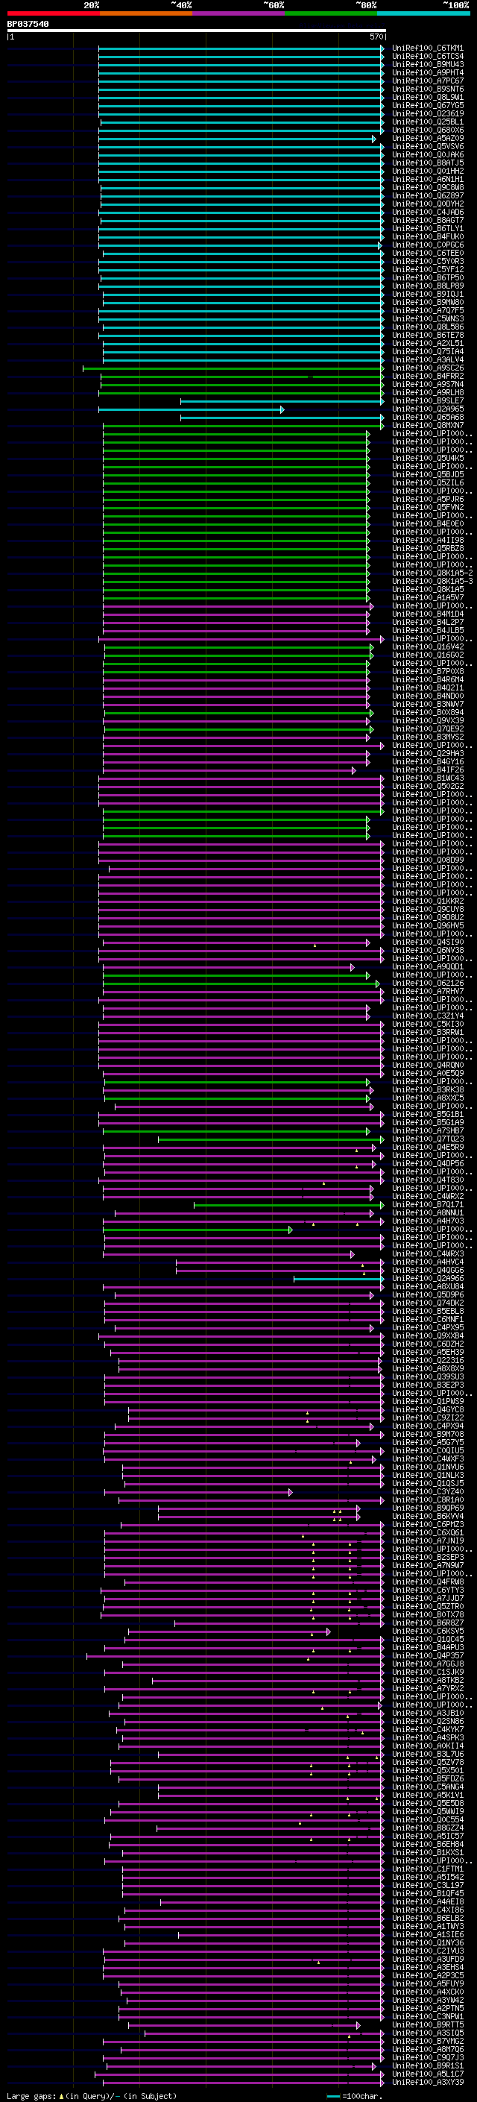Click the green ~80% identity legend segment
Viewport: 477px width, 2102px height.
pos(331,13)
